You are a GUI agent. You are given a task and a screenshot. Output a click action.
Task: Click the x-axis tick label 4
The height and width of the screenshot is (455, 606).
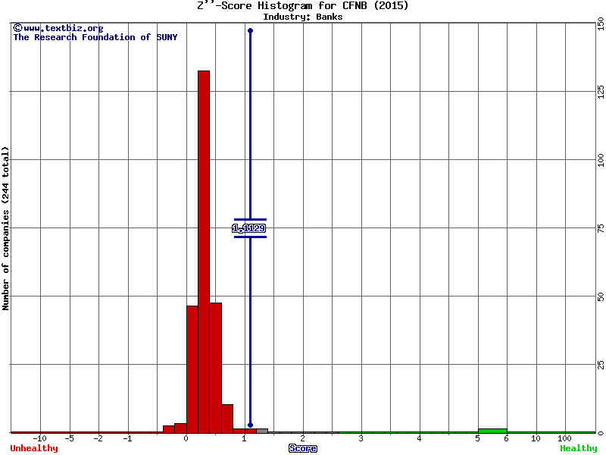click(x=420, y=438)
